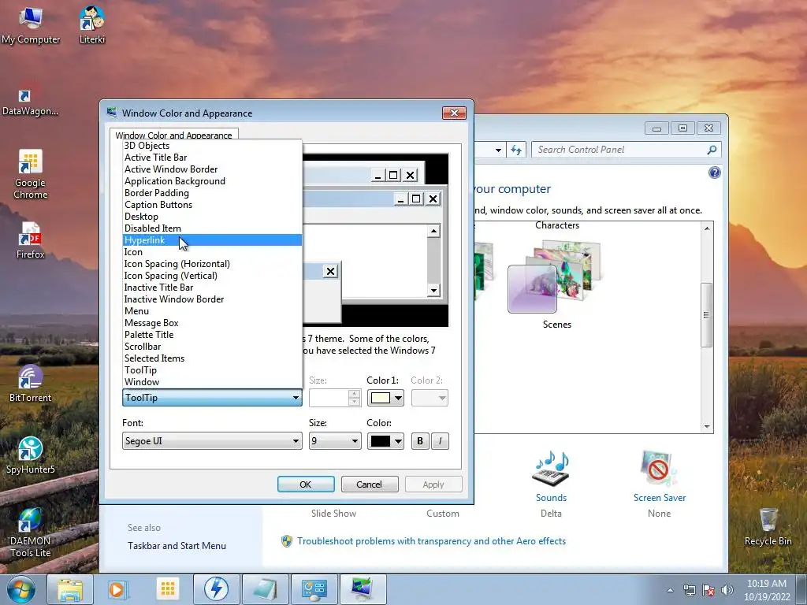Screen dimensions: 807x605
Task: Click Sounds link text
Action: coord(551,498)
